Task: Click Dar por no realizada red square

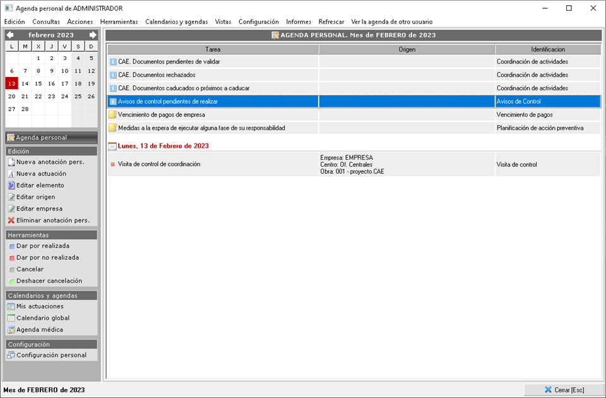Action: click(11, 258)
